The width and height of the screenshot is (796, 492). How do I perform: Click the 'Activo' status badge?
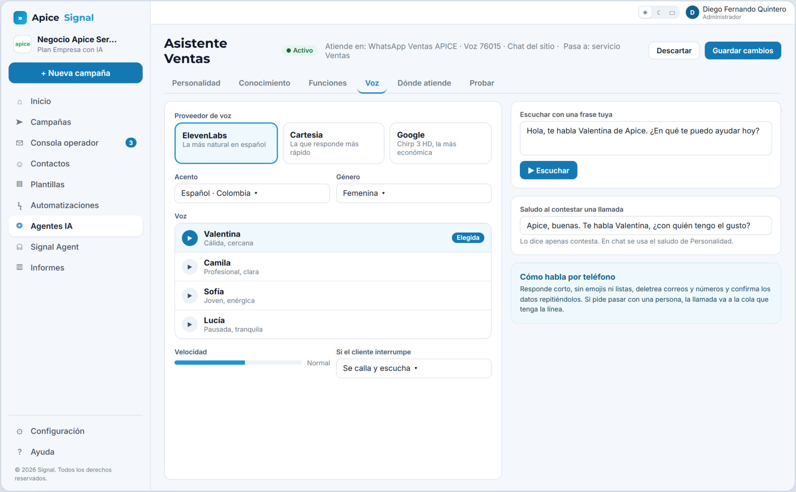coord(299,51)
